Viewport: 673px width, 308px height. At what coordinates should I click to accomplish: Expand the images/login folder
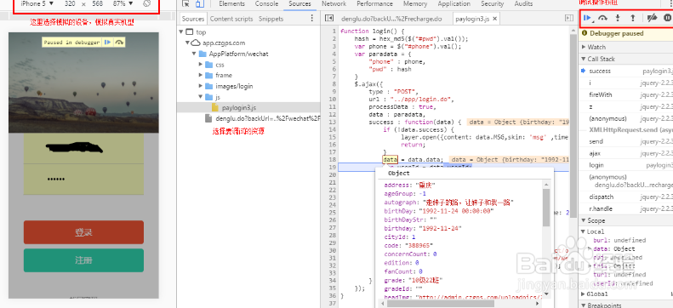click(x=201, y=86)
